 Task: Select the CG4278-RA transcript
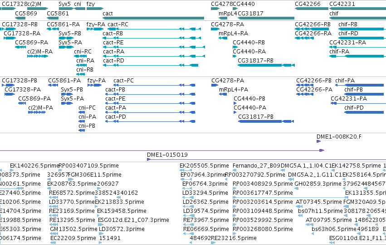215,29
